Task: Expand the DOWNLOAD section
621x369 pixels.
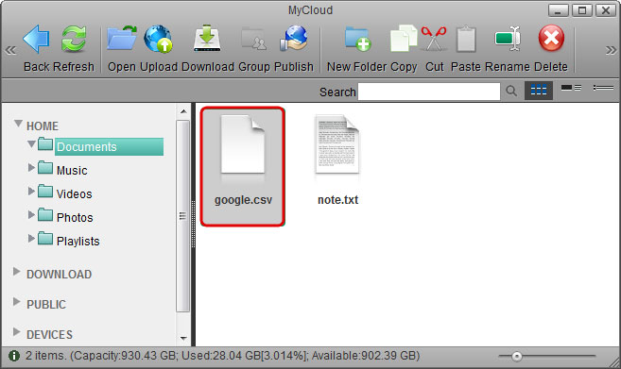Action: pos(16,271)
